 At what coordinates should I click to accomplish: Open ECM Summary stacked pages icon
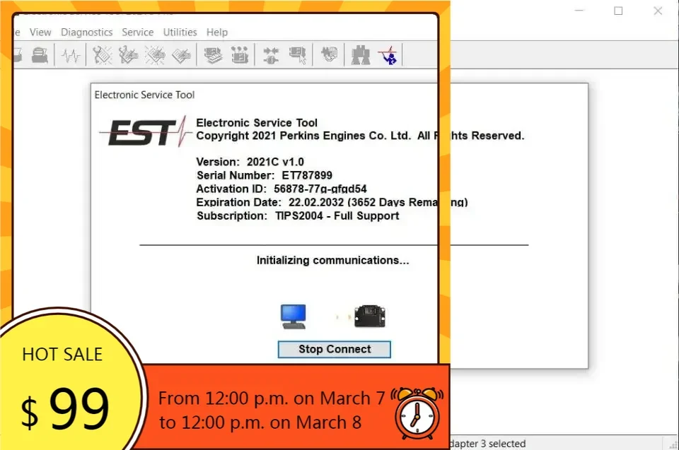click(x=213, y=55)
